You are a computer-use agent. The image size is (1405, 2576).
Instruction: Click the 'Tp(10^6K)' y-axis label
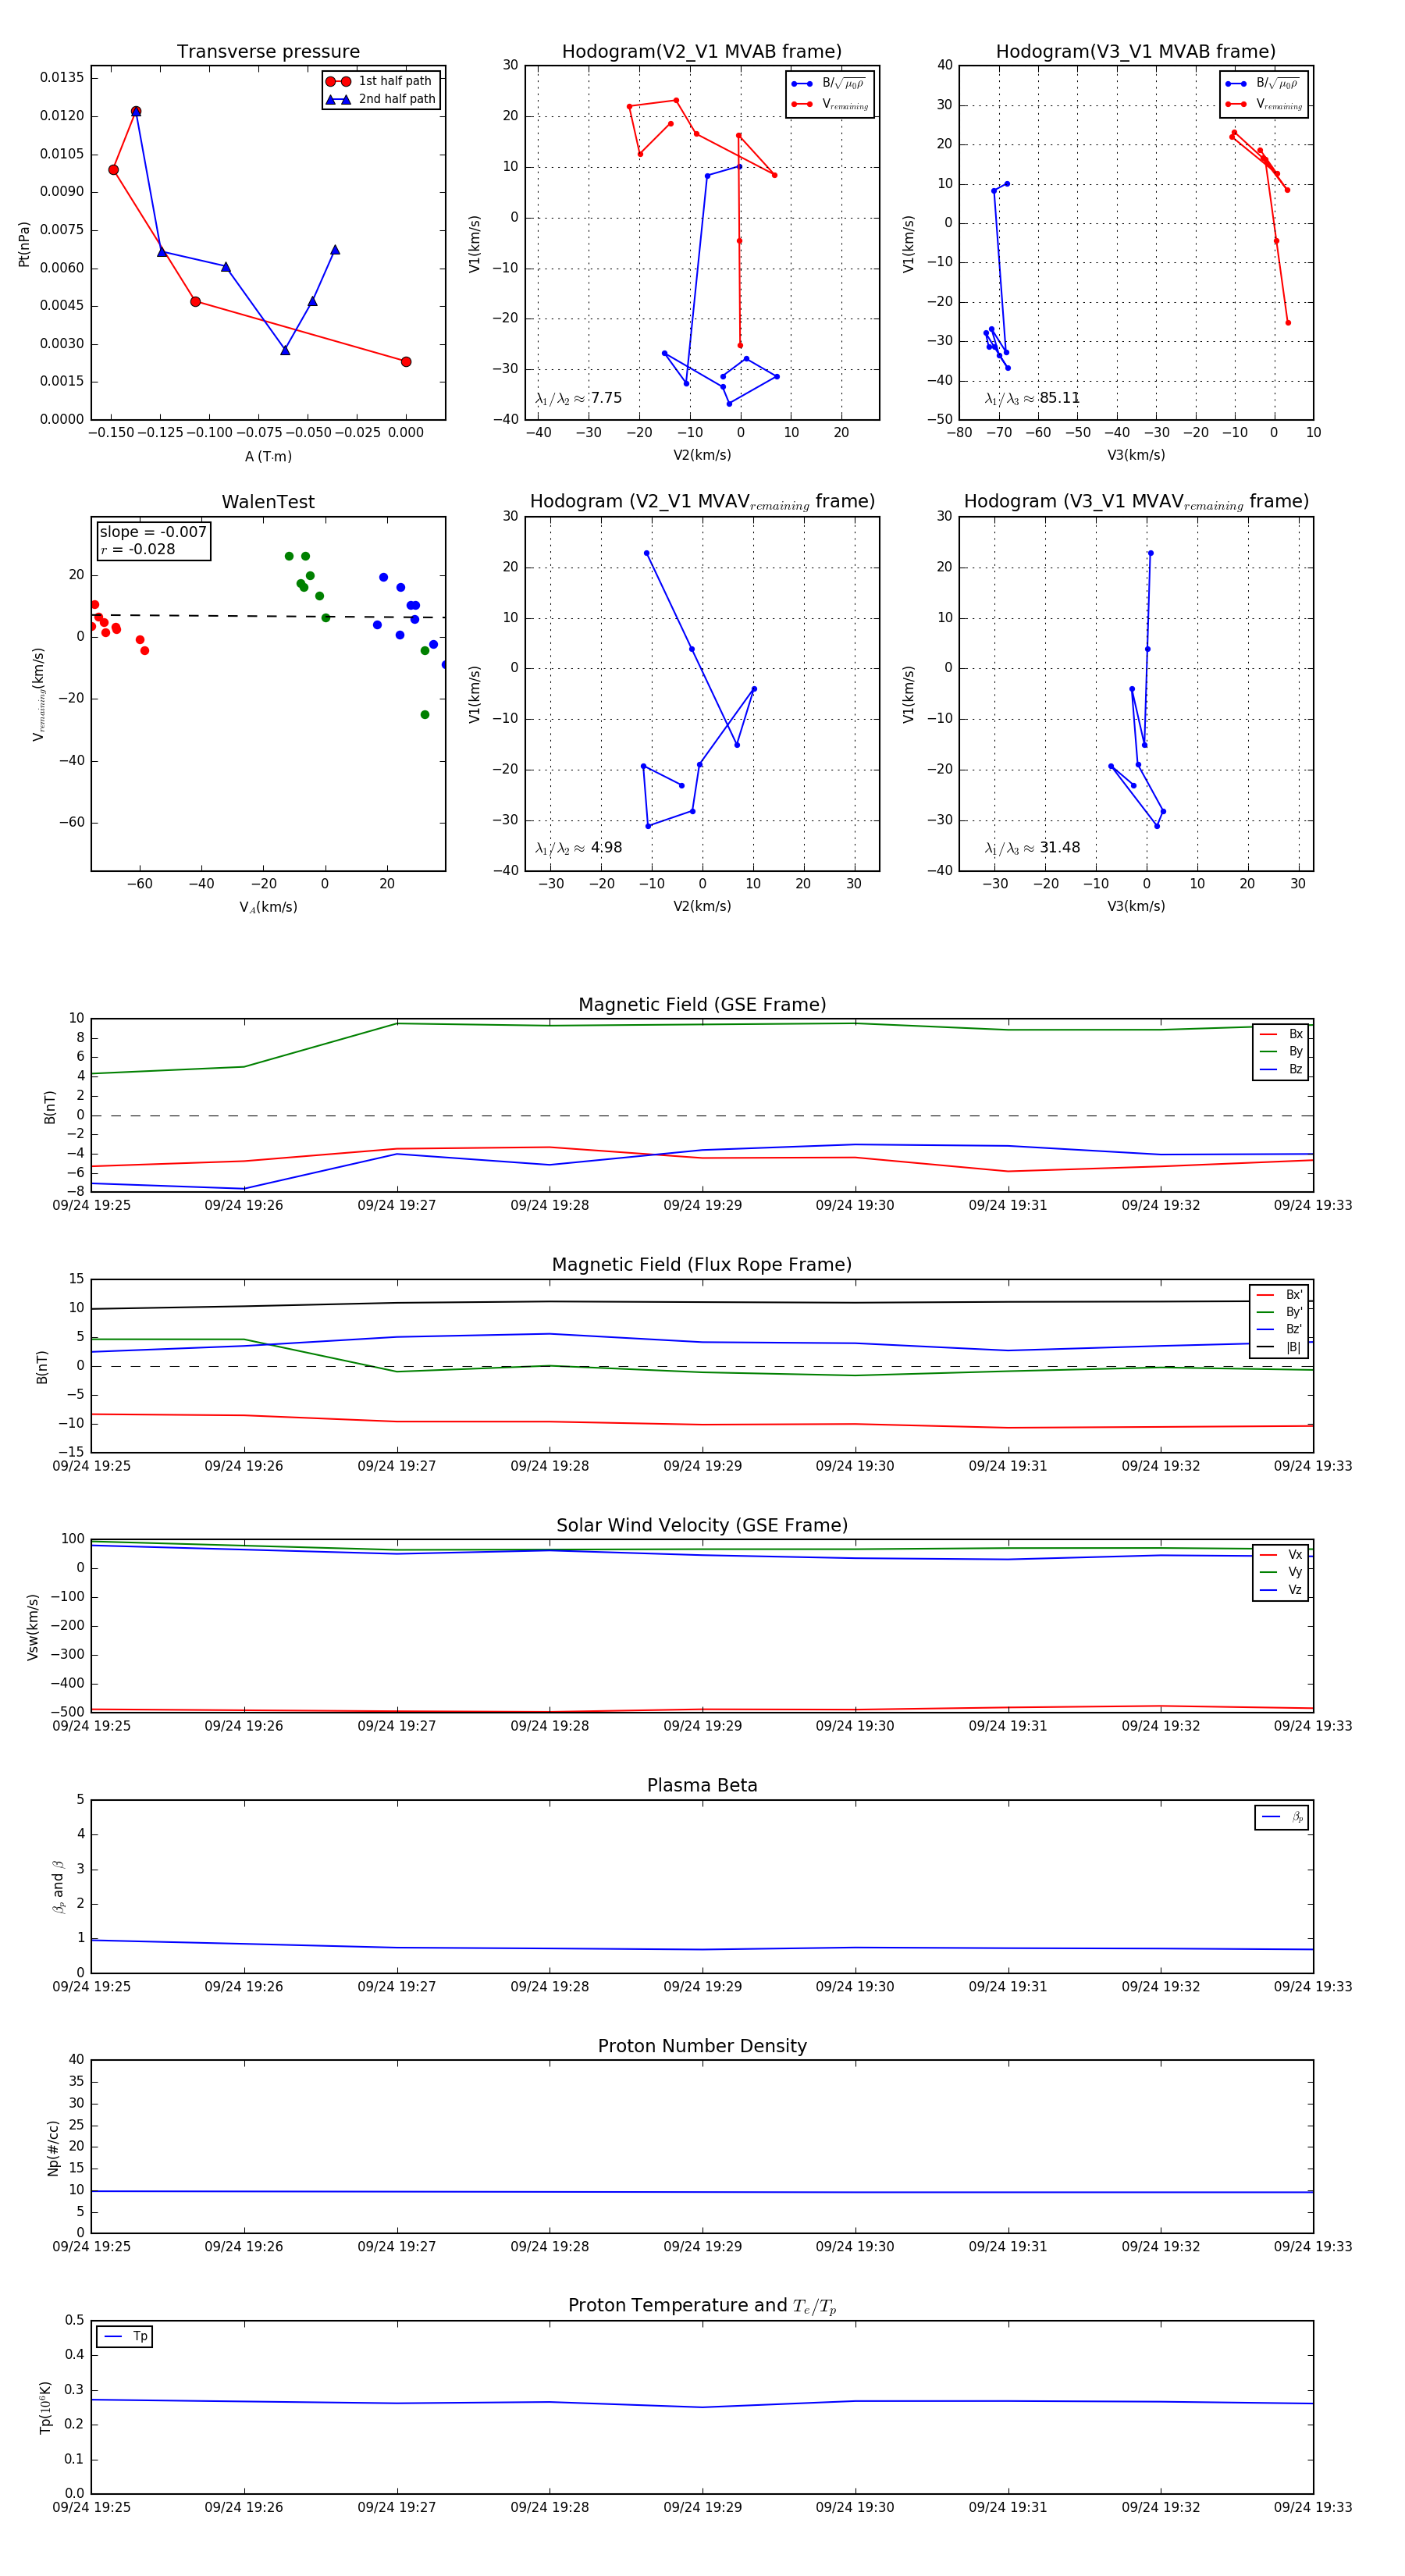click(45, 2407)
